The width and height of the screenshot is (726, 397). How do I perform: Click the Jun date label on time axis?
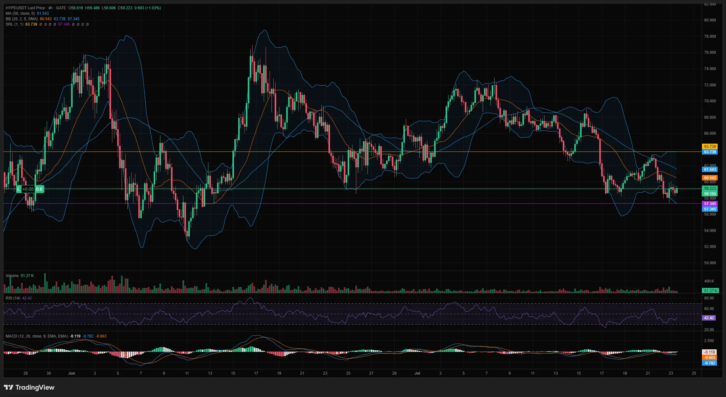click(x=72, y=373)
